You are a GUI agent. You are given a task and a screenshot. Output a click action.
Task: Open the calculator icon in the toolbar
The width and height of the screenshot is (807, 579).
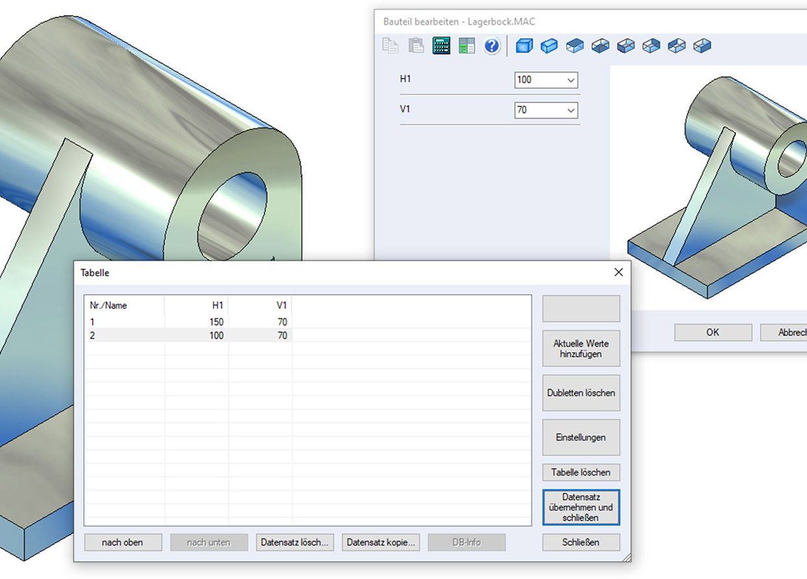point(441,45)
